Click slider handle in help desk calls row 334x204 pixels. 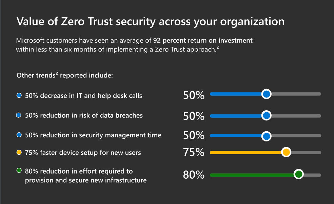[267, 94]
